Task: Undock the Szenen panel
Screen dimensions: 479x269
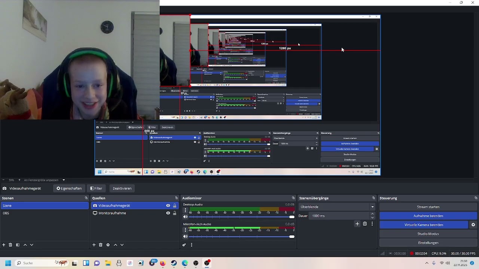Action: [x=86, y=198]
